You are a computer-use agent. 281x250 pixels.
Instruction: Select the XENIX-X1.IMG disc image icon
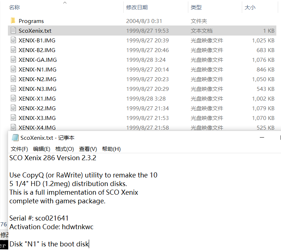(x=13, y=98)
